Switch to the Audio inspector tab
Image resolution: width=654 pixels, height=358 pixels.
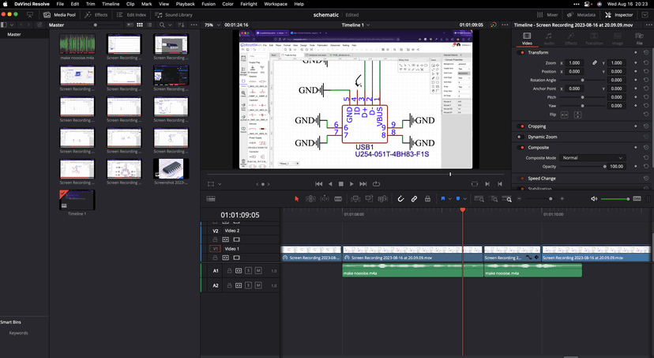click(x=549, y=39)
